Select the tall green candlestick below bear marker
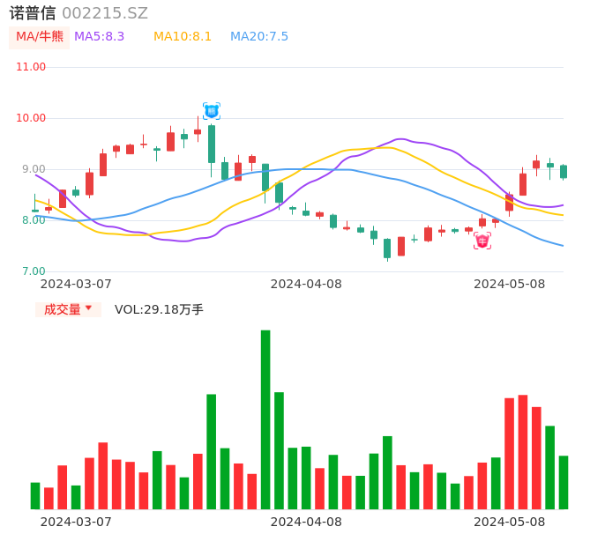This screenshot has width=605, height=534. (212, 145)
